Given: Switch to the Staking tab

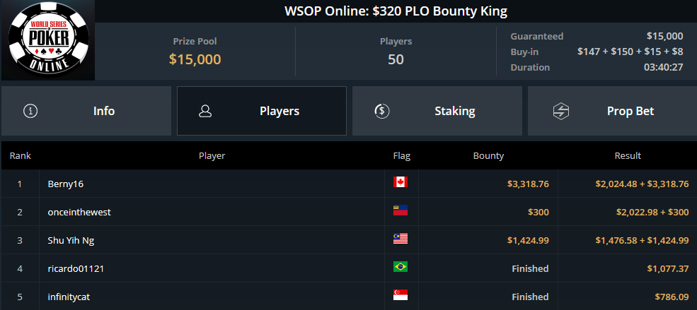Looking at the screenshot, I should (x=437, y=111).
